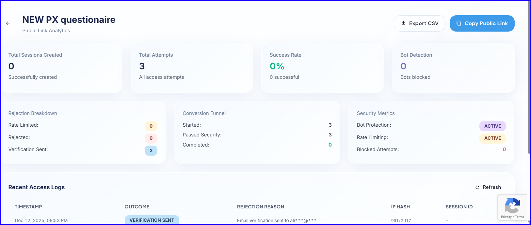Select the Total Sessions Created card
The height and width of the screenshot is (225, 531).
62,68
